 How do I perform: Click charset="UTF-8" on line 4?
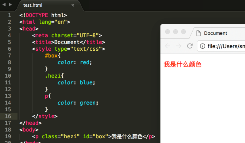coord(75,36)
